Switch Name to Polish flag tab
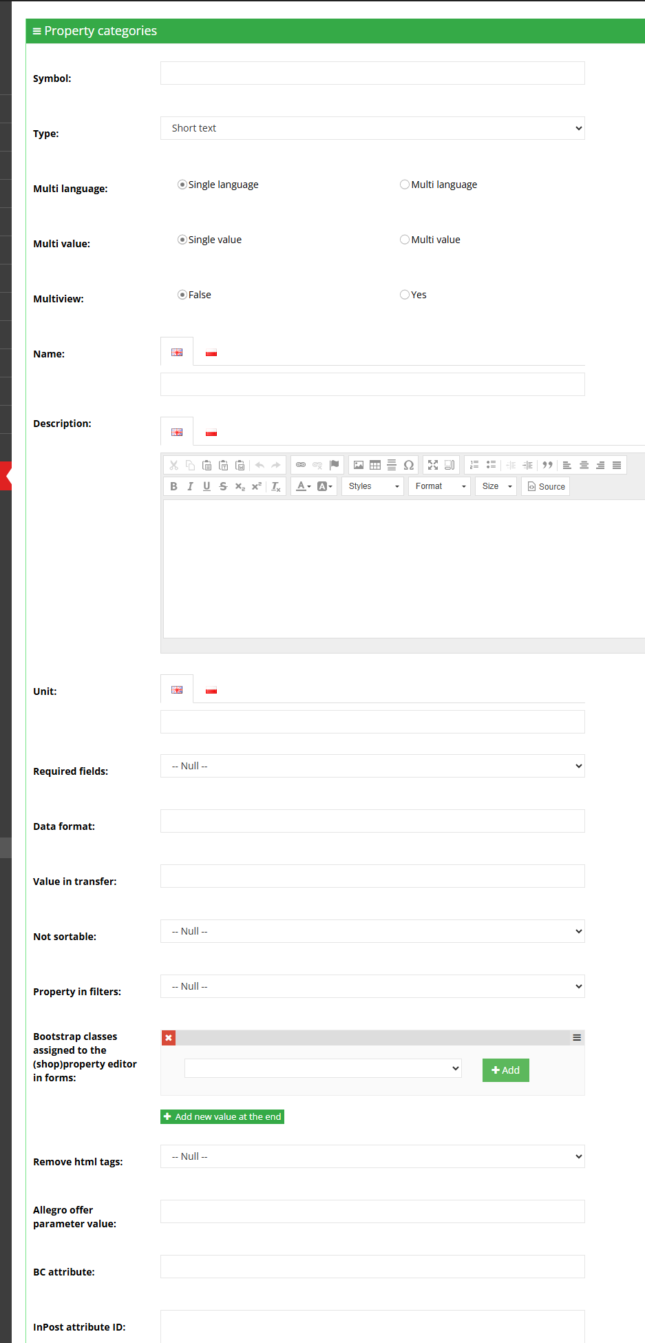This screenshot has width=645, height=1343. tap(211, 353)
